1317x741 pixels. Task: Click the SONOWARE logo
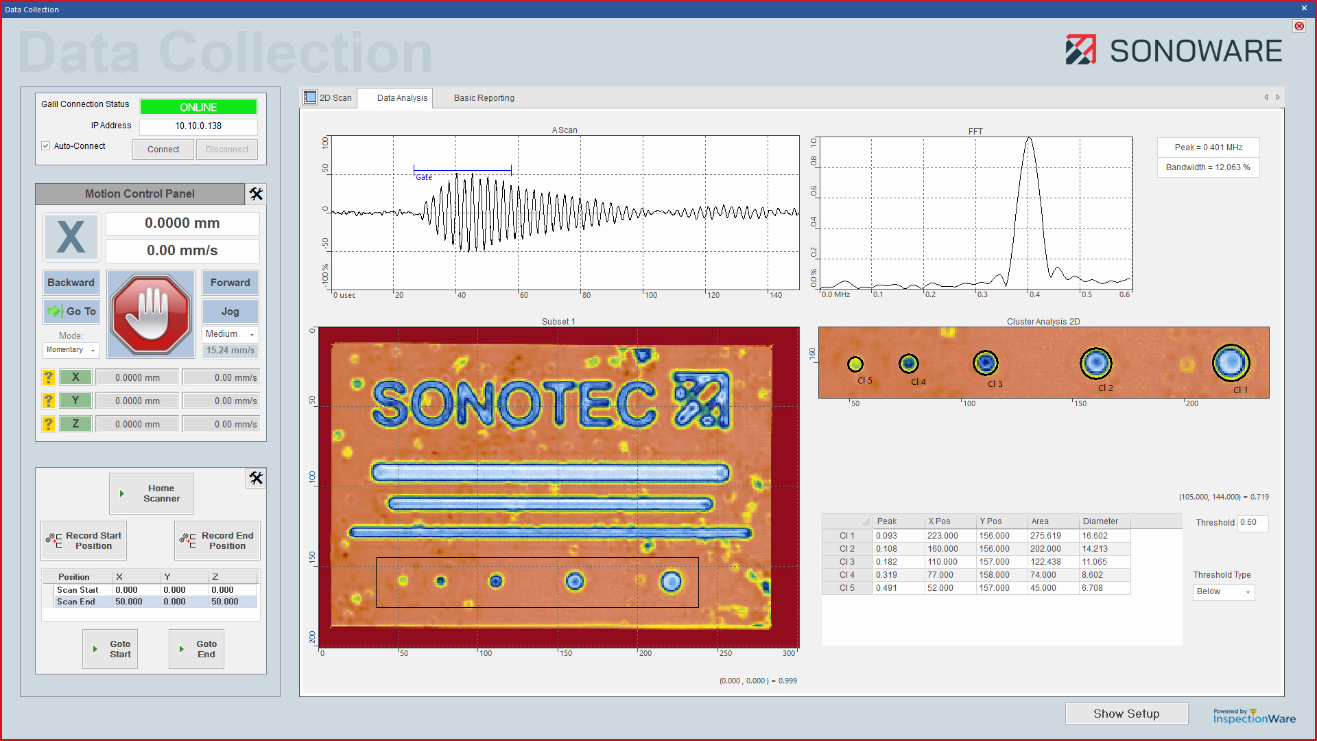[1174, 49]
